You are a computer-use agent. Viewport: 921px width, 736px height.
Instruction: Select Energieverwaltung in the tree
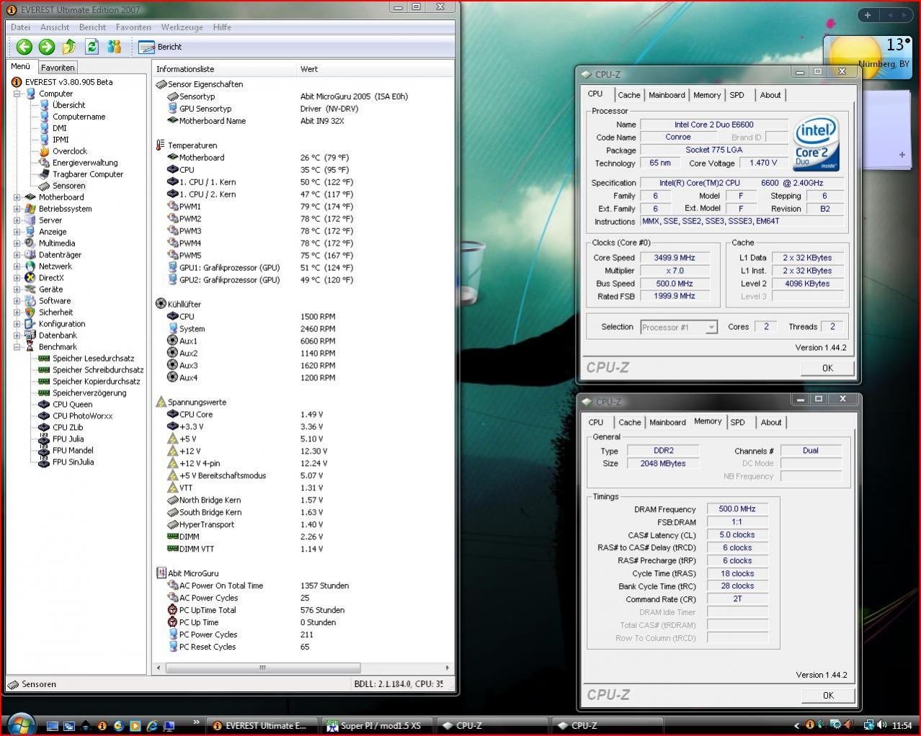pos(84,163)
